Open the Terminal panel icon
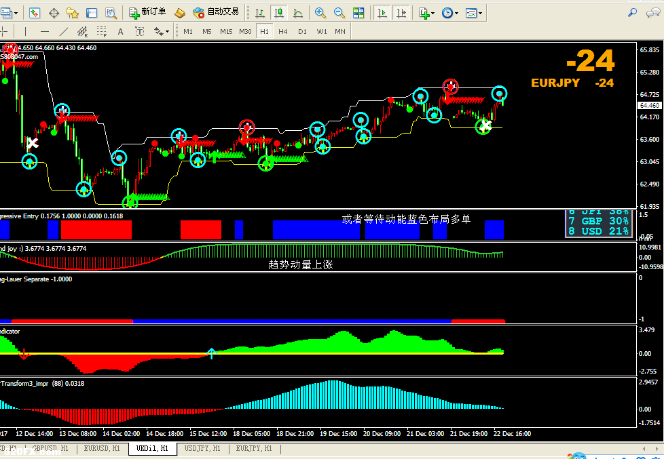Image resolution: width=664 pixels, height=459 pixels. pos(92,13)
